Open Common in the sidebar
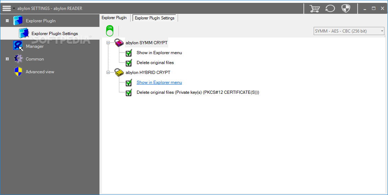The width and height of the screenshot is (388, 195). pyautogui.click(x=35, y=59)
